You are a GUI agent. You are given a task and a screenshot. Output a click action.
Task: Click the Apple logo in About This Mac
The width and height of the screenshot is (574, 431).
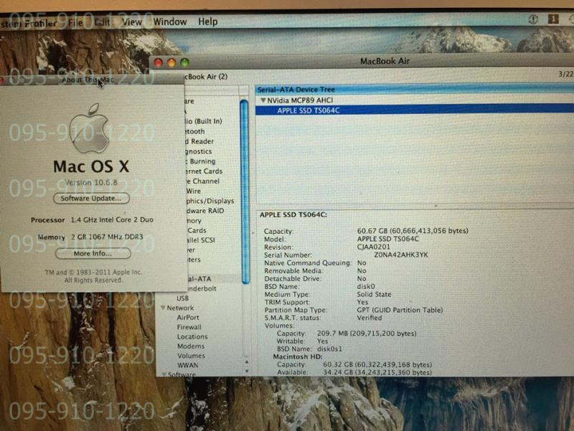90,128
